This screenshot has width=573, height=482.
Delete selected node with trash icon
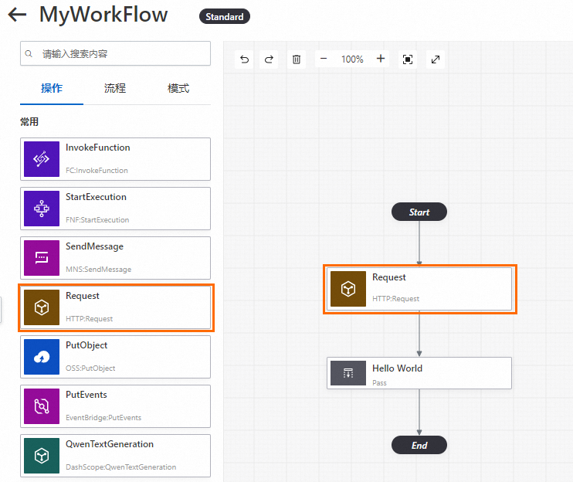297,59
